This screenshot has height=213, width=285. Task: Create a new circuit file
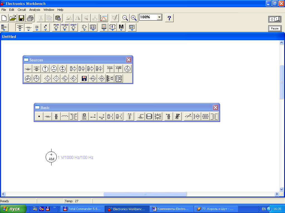click(x=4, y=18)
